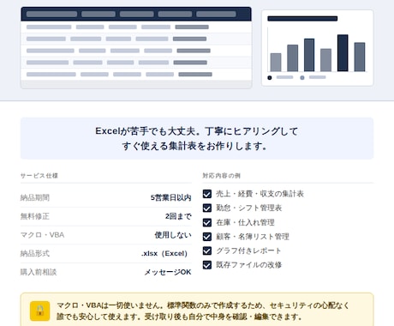The width and height of the screenshot is (394, 326).
Task: Click the text 在庫・仕入れ管理
Action: coord(245,222)
